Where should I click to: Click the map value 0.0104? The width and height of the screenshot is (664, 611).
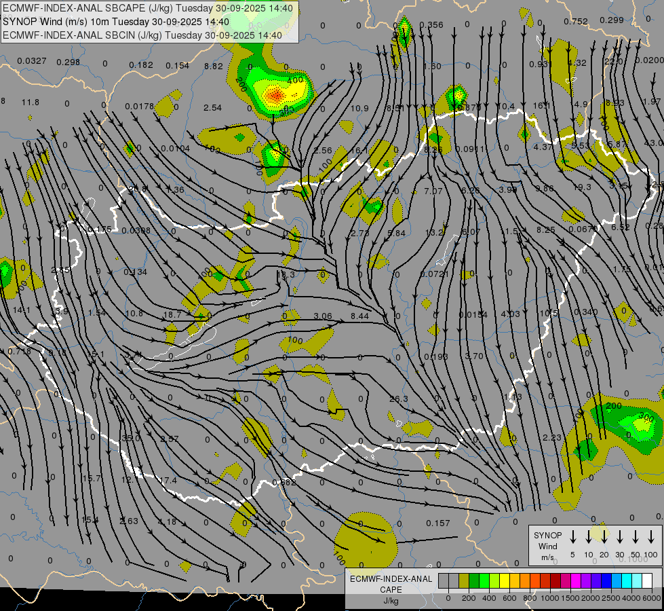[x=175, y=149]
